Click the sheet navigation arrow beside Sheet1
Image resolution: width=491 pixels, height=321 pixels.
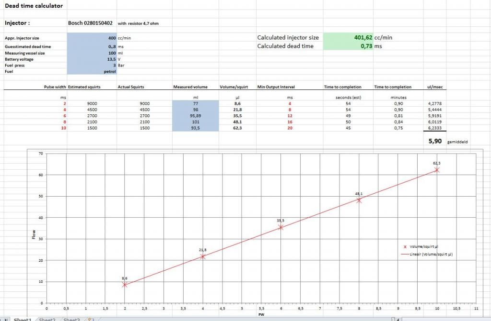[5, 319]
